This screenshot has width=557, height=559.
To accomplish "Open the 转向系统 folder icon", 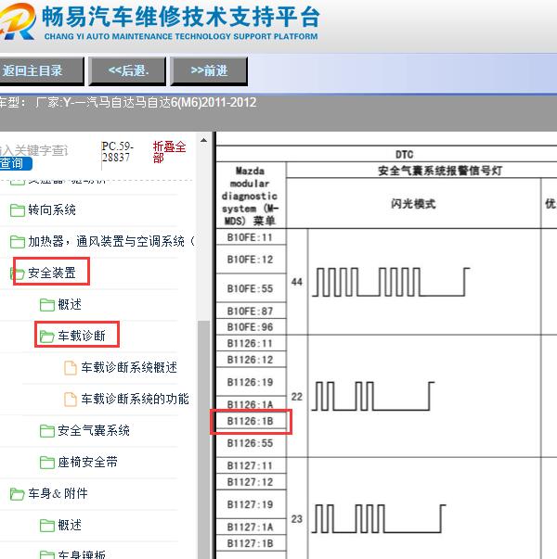I will click(17, 210).
